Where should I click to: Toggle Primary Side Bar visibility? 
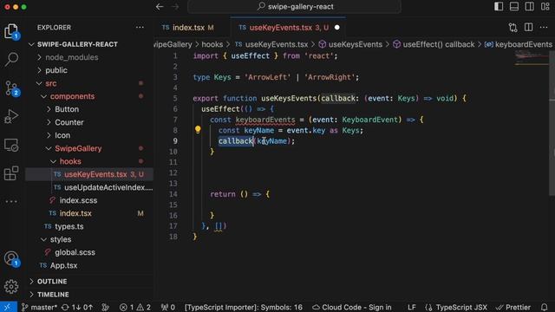(499, 6)
